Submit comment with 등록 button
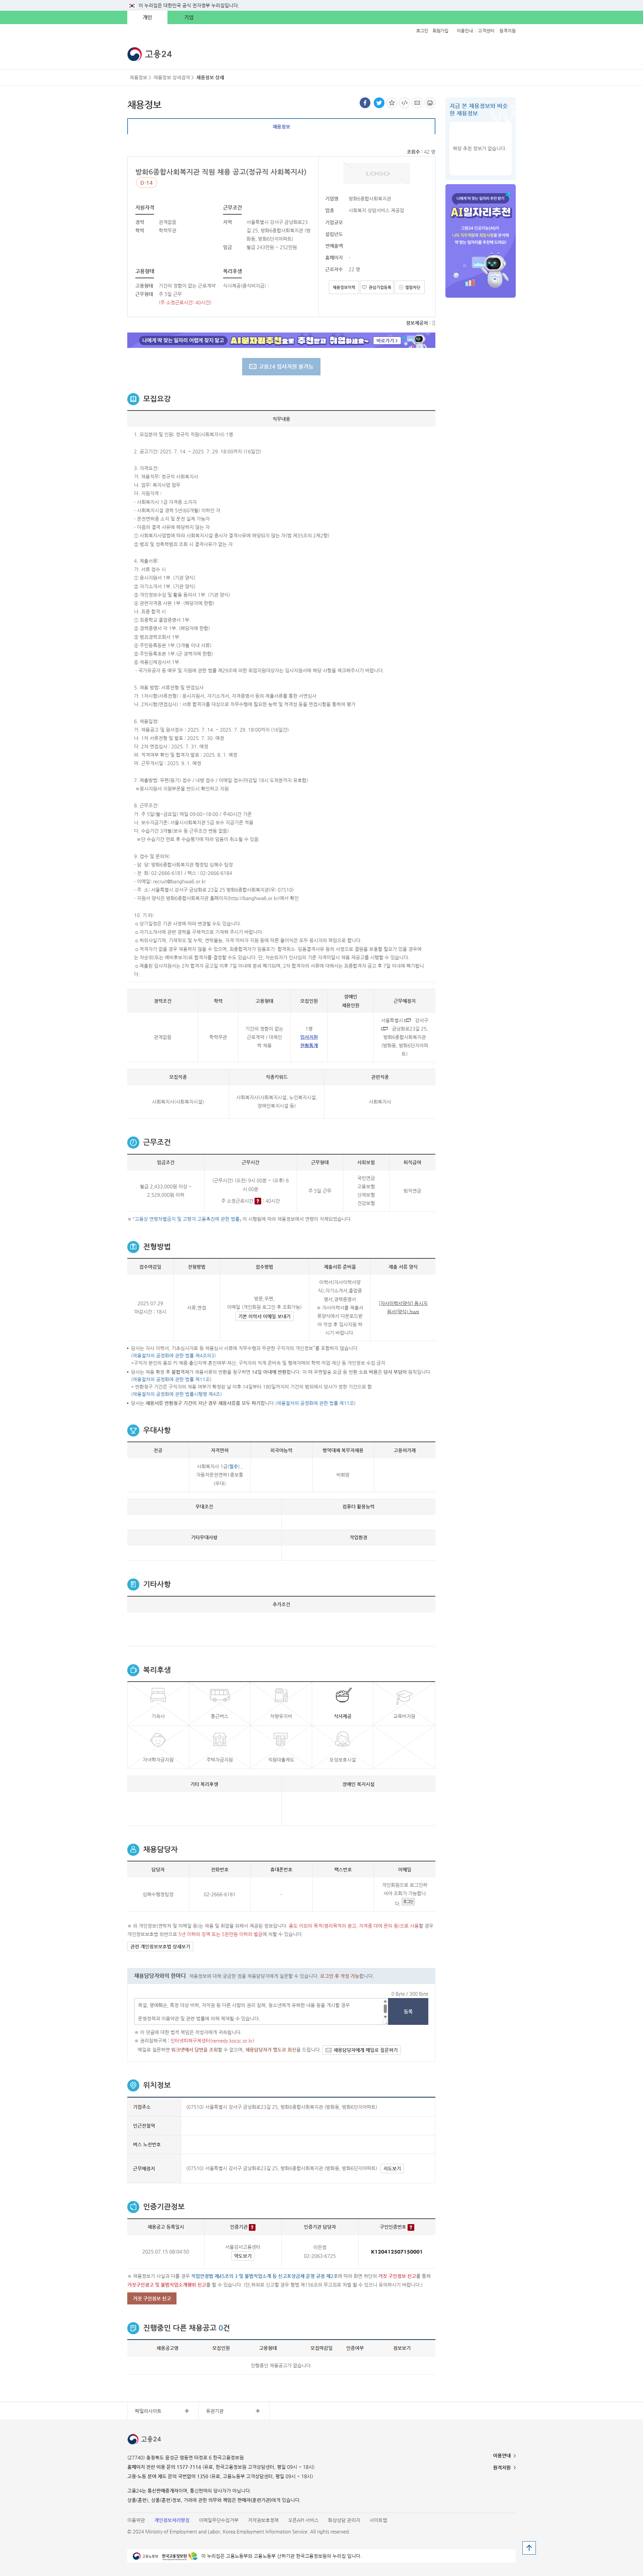Screen dimensions: 643x2576 pyautogui.click(x=408, y=2011)
